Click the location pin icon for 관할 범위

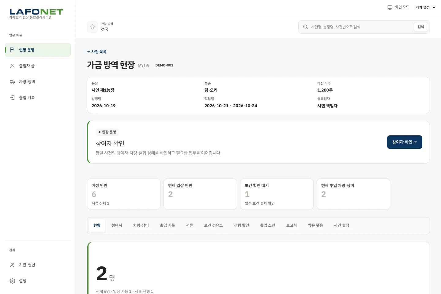pos(92,27)
